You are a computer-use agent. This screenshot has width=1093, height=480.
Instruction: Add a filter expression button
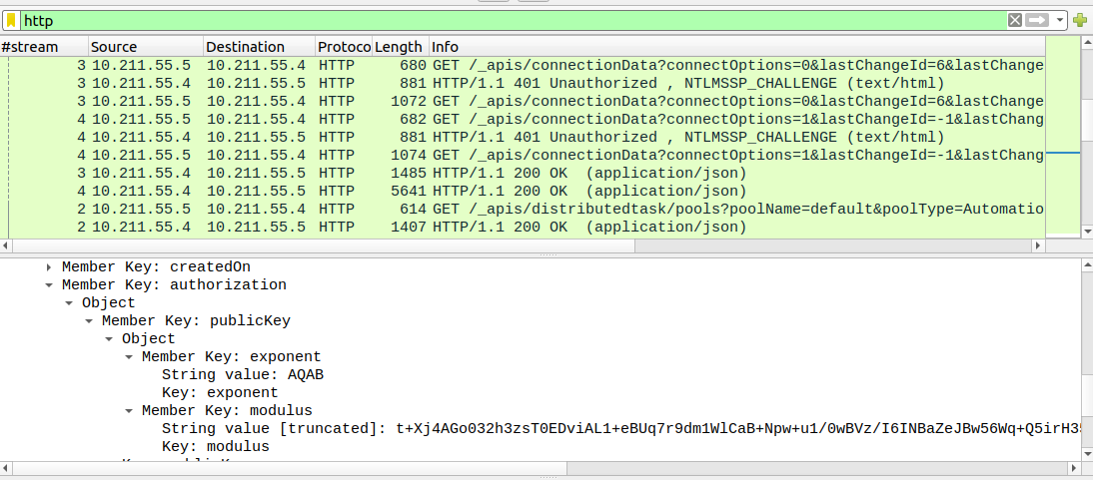point(1079,20)
